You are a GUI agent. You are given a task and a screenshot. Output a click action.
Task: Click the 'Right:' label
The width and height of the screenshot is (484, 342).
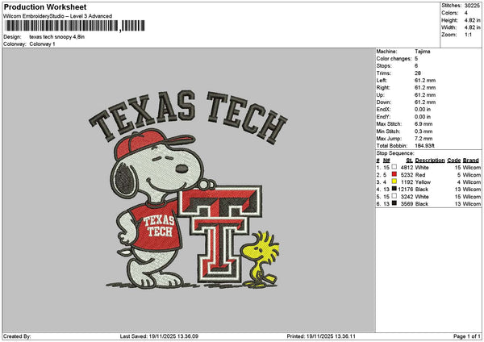tap(383, 88)
